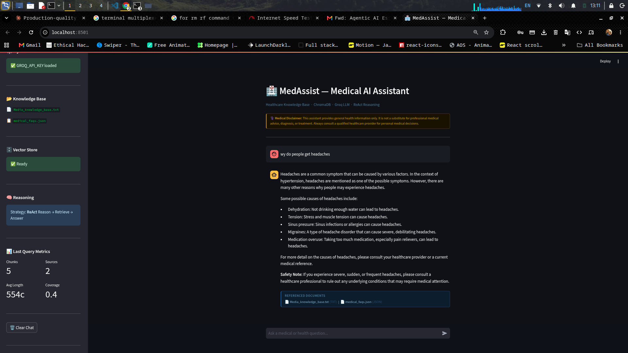Click 'Media_knowledge_base.txt' in Referenced Documents
This screenshot has height=353, width=628.
pyautogui.click(x=309, y=302)
